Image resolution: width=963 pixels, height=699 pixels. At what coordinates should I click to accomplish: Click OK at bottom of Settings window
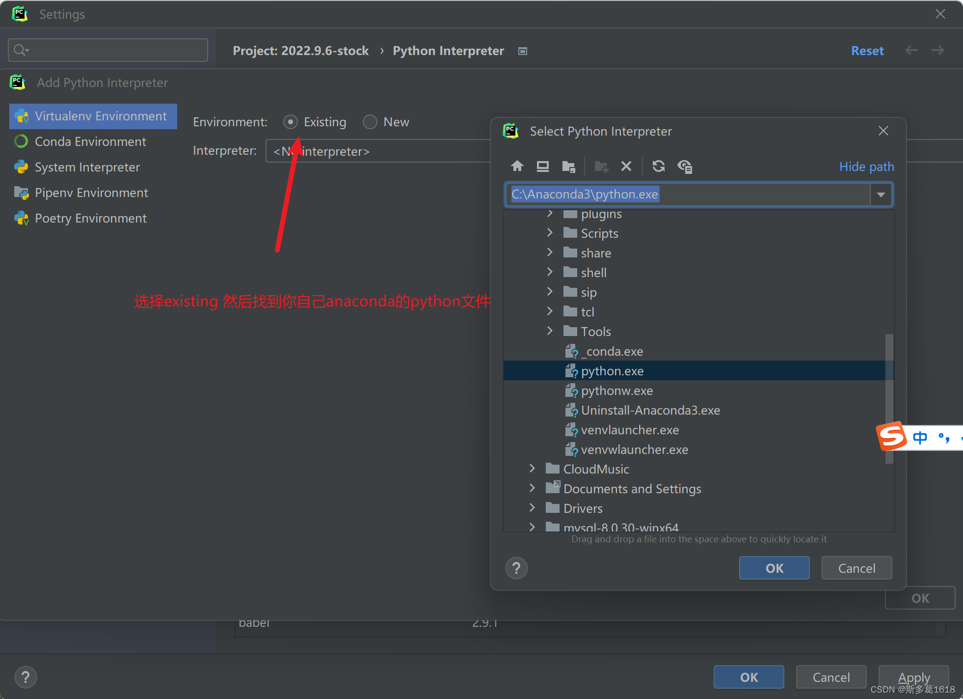click(x=749, y=677)
